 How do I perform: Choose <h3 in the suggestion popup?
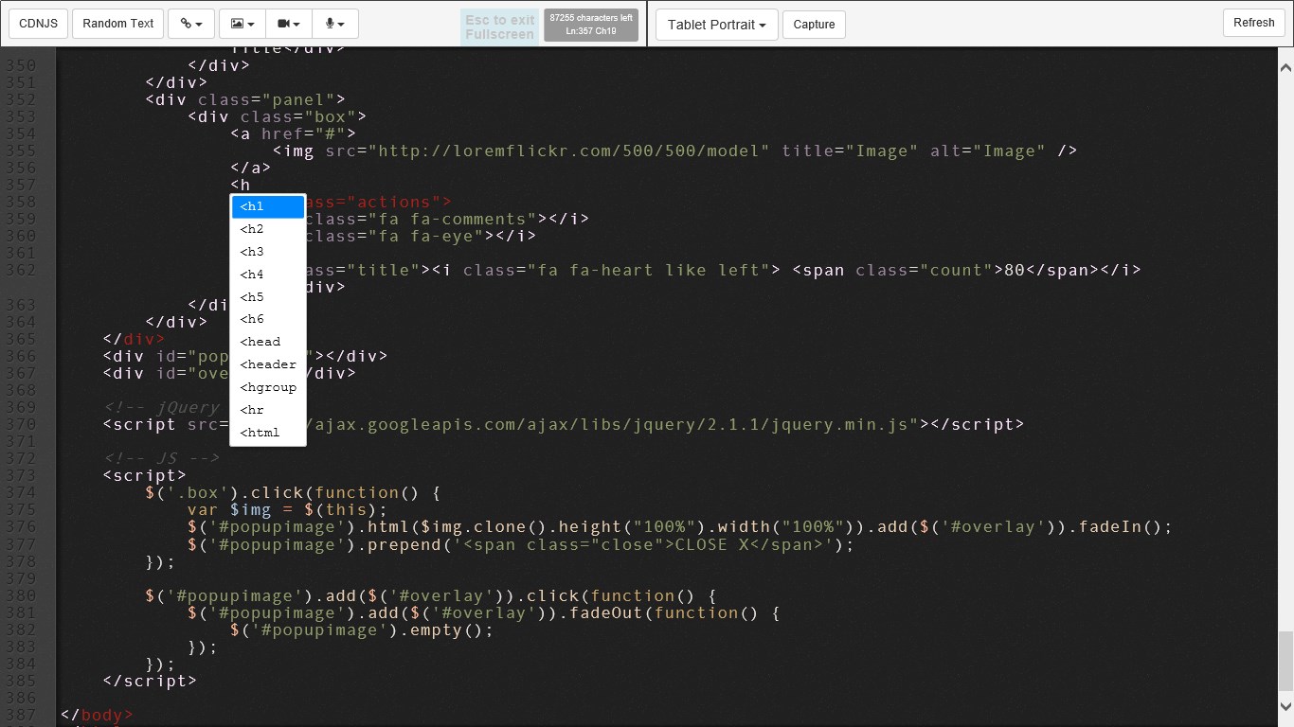pyautogui.click(x=268, y=252)
